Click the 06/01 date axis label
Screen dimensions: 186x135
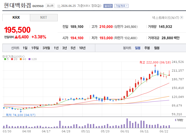125,131
